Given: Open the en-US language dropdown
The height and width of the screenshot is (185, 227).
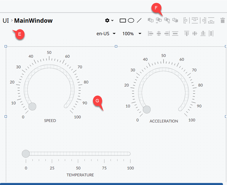Looking at the screenshot, I should point(106,33).
